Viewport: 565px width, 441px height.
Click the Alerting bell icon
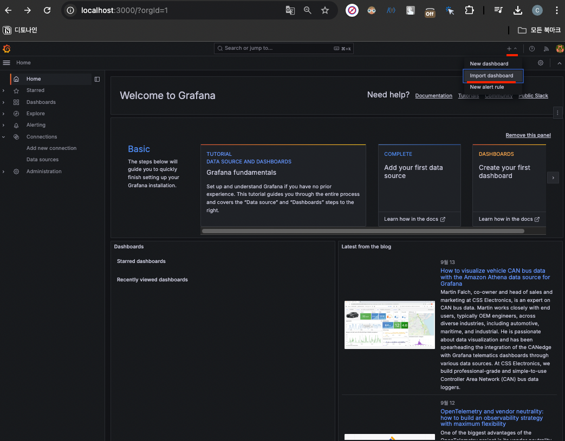point(16,126)
